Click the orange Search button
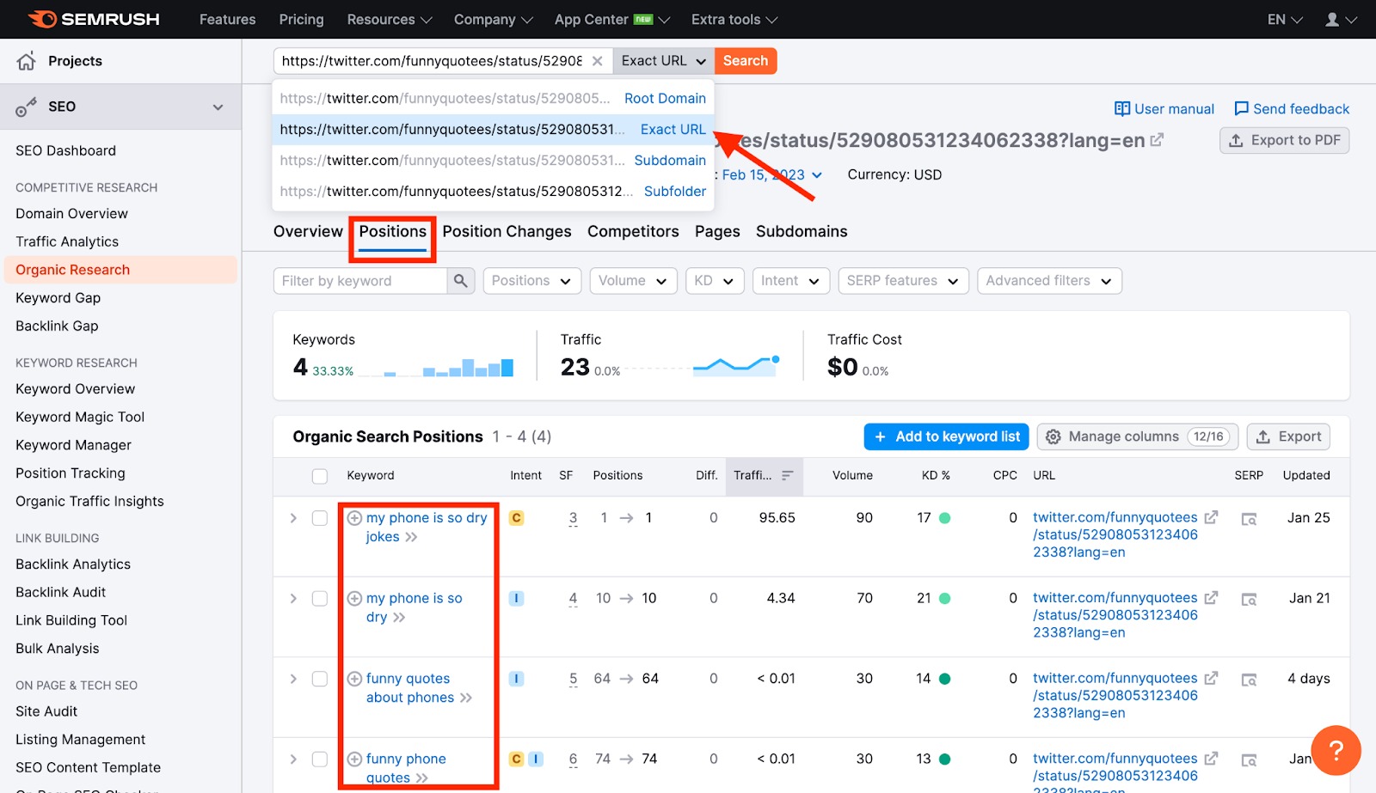The image size is (1376, 793). point(746,61)
